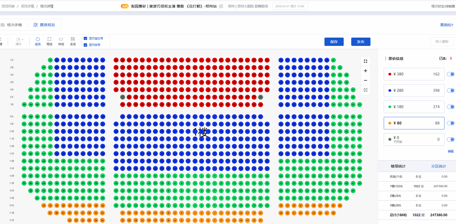Viewport: 456px width, 224px height.
Task: Open the 操作 dropdown menu
Action: pos(19,41)
